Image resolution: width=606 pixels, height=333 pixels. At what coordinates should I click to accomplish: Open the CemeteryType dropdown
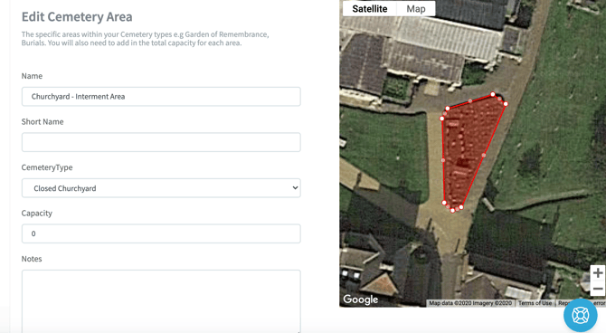161,188
